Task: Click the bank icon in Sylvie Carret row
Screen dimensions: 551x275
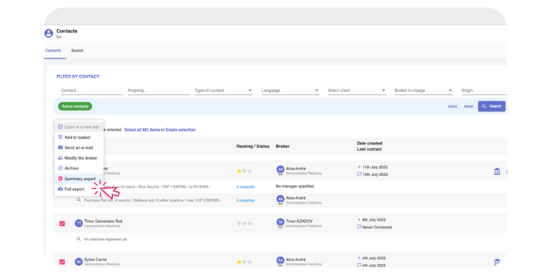Action: (497, 262)
